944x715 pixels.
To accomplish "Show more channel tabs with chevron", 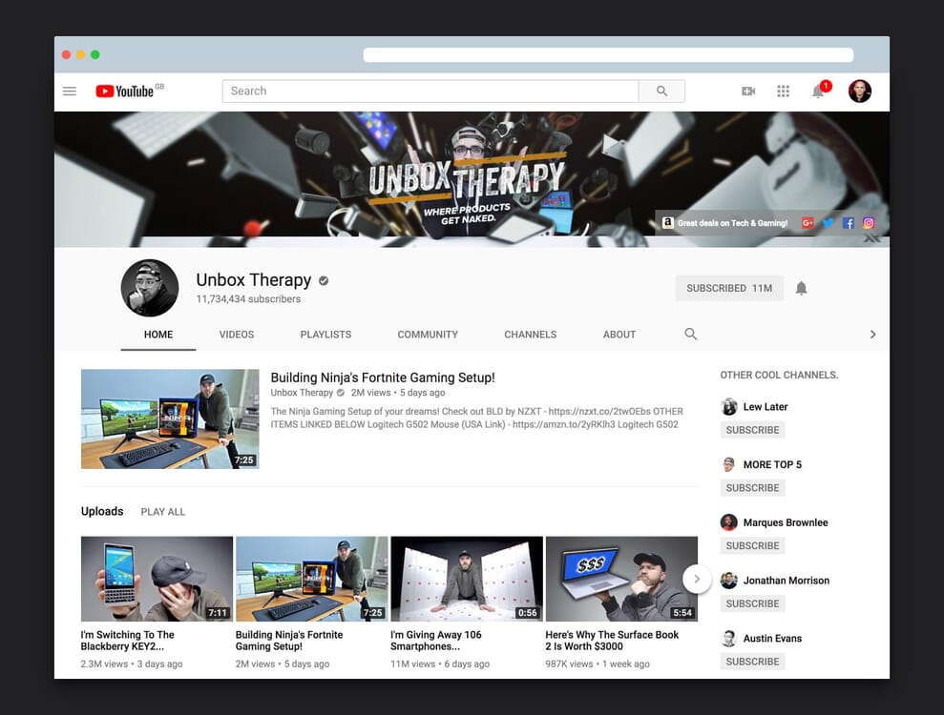I will [872, 334].
